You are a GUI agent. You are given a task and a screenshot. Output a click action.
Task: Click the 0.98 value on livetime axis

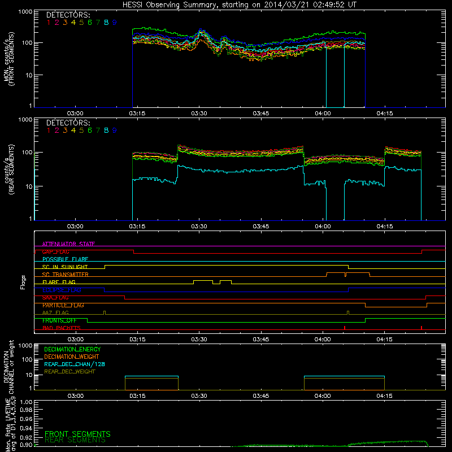point(26,410)
